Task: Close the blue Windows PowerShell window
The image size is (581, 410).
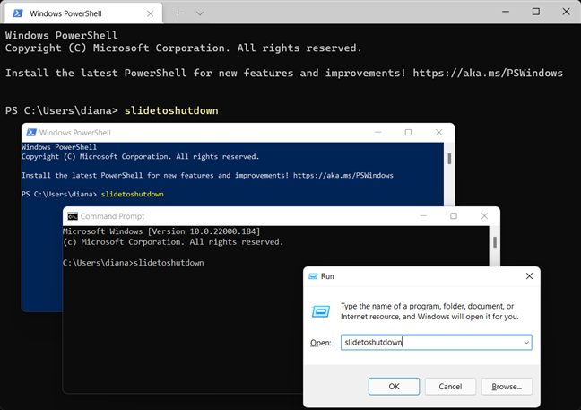Action: click(x=439, y=133)
